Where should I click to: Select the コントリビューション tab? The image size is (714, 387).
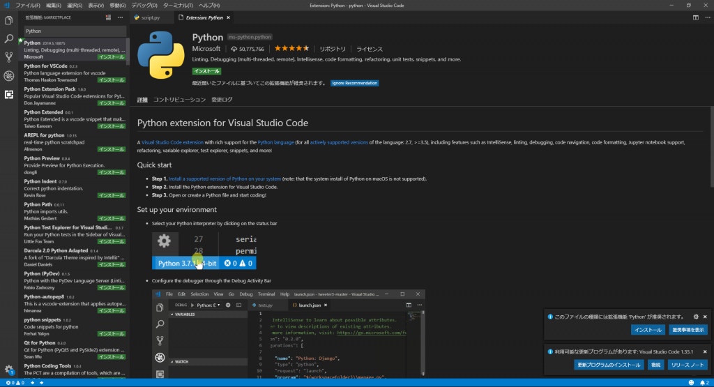(x=179, y=100)
